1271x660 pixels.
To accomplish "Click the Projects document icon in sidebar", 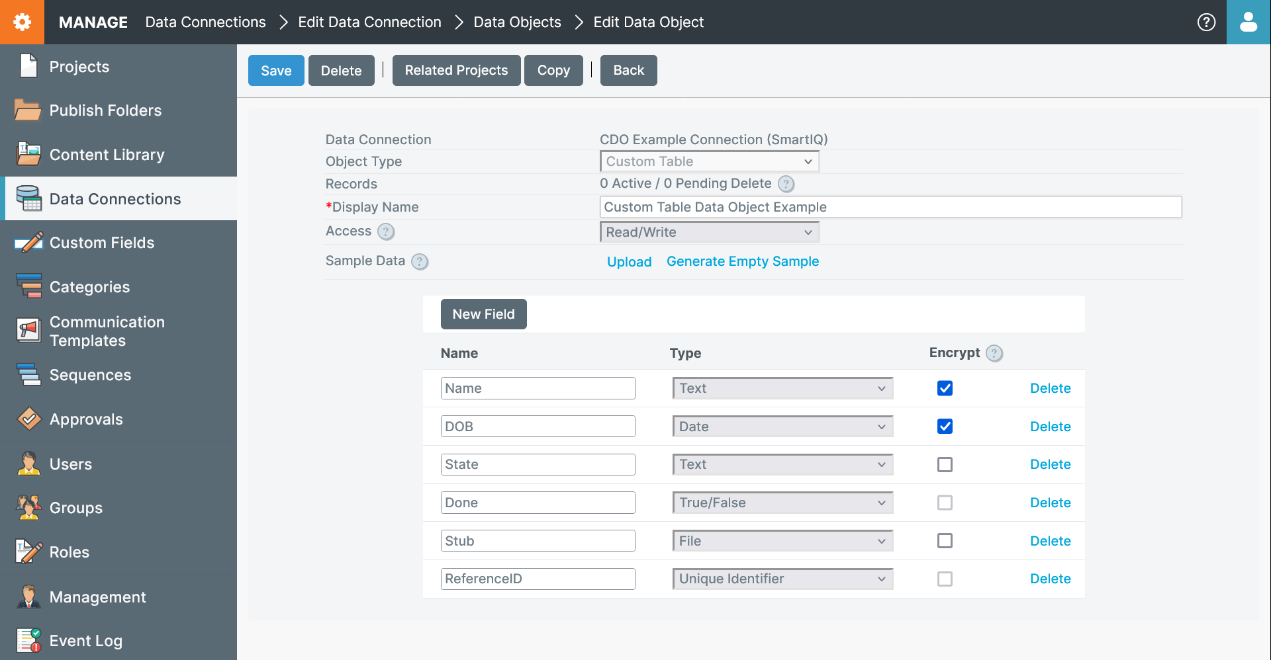I will point(28,66).
